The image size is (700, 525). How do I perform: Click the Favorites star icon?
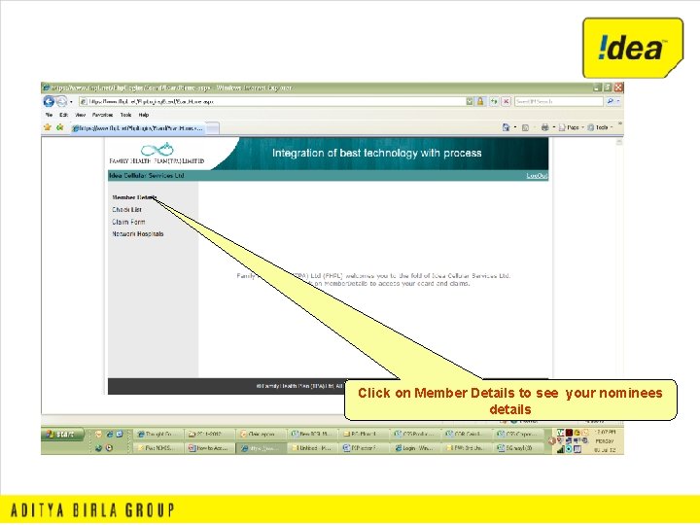[x=48, y=127]
